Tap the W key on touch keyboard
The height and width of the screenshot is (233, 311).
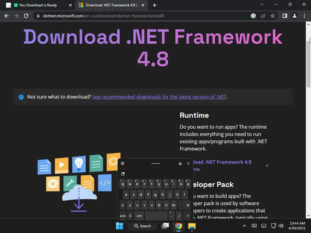(x=130, y=184)
